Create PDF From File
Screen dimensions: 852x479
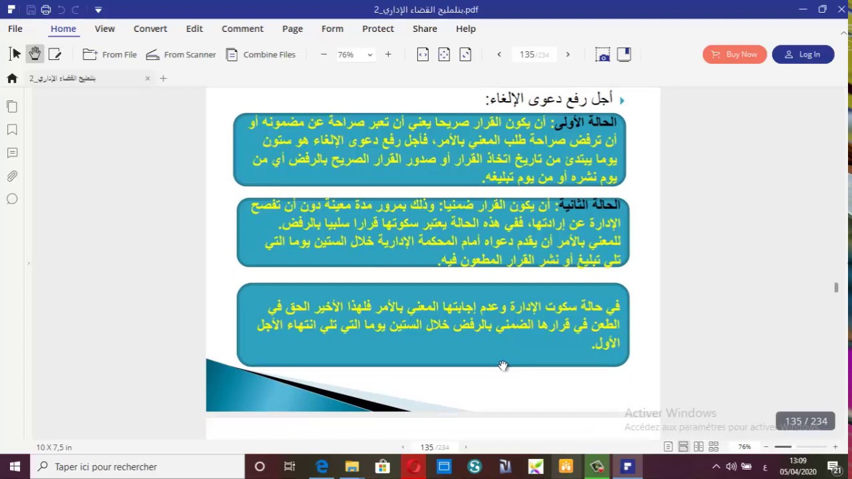(110, 55)
